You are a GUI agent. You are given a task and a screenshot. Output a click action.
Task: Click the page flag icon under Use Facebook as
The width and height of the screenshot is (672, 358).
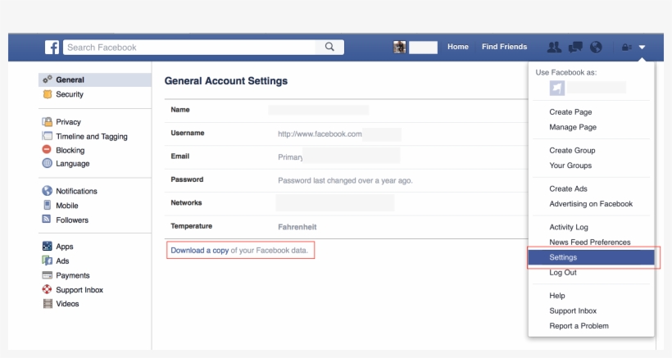click(x=557, y=88)
